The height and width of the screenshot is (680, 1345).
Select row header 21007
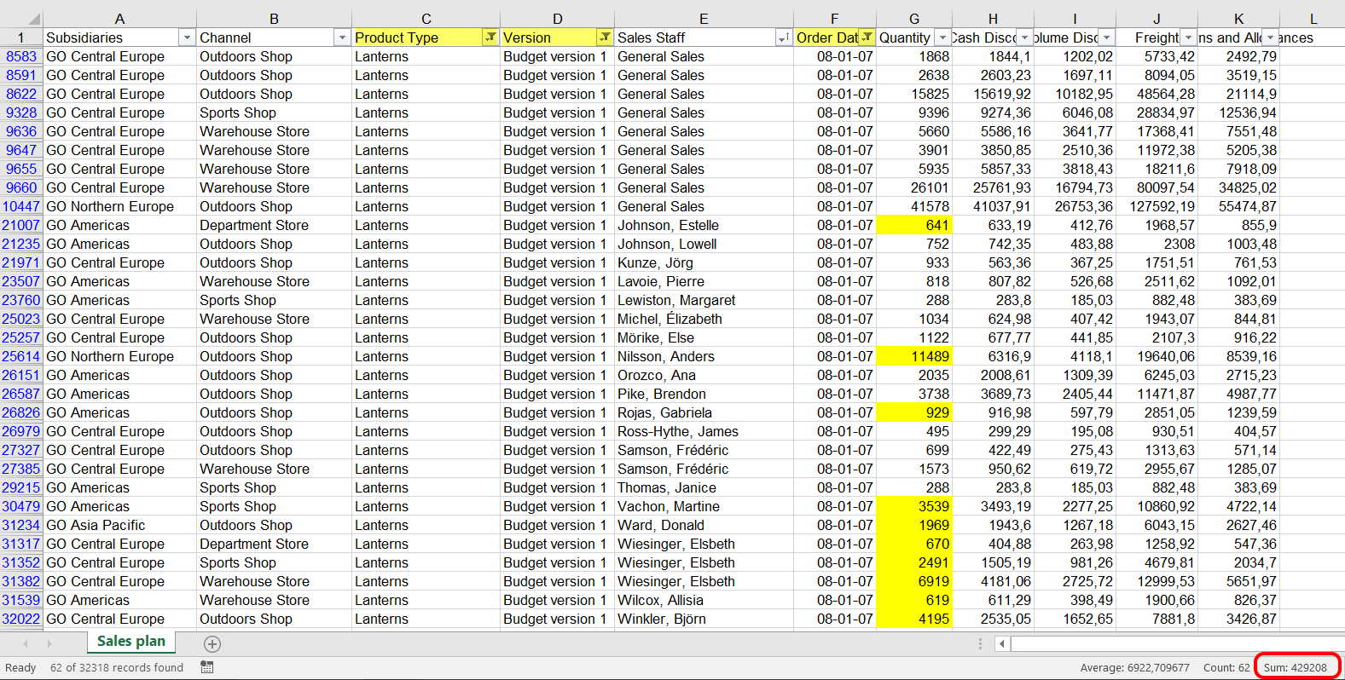[x=21, y=225]
